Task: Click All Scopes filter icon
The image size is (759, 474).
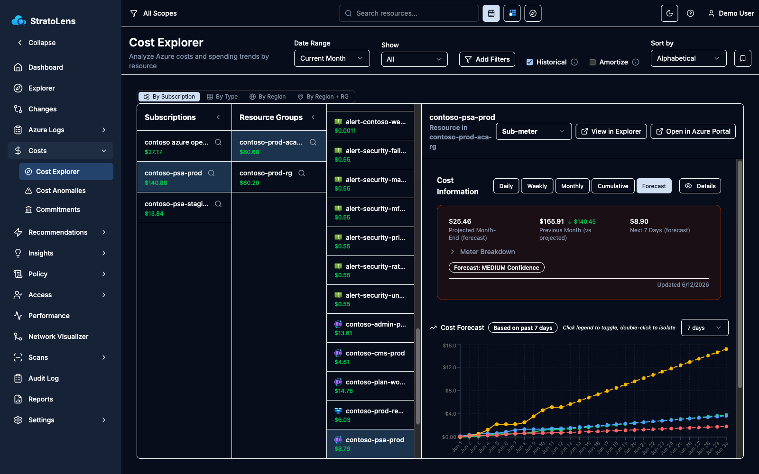Action: [x=134, y=13]
